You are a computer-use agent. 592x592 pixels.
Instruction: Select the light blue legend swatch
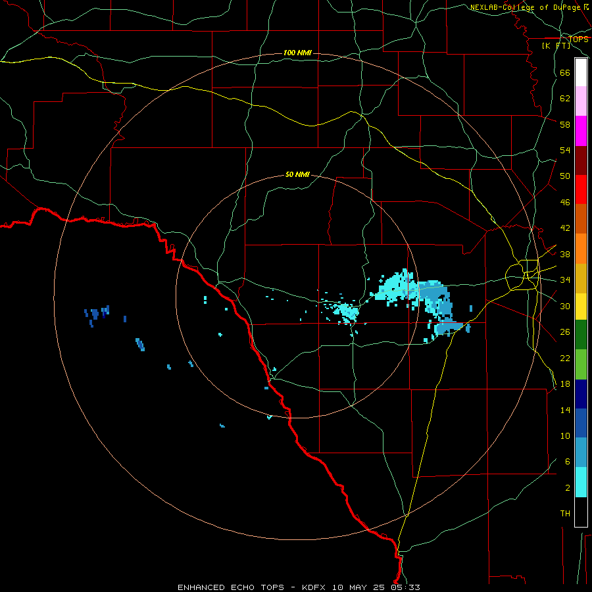(581, 453)
